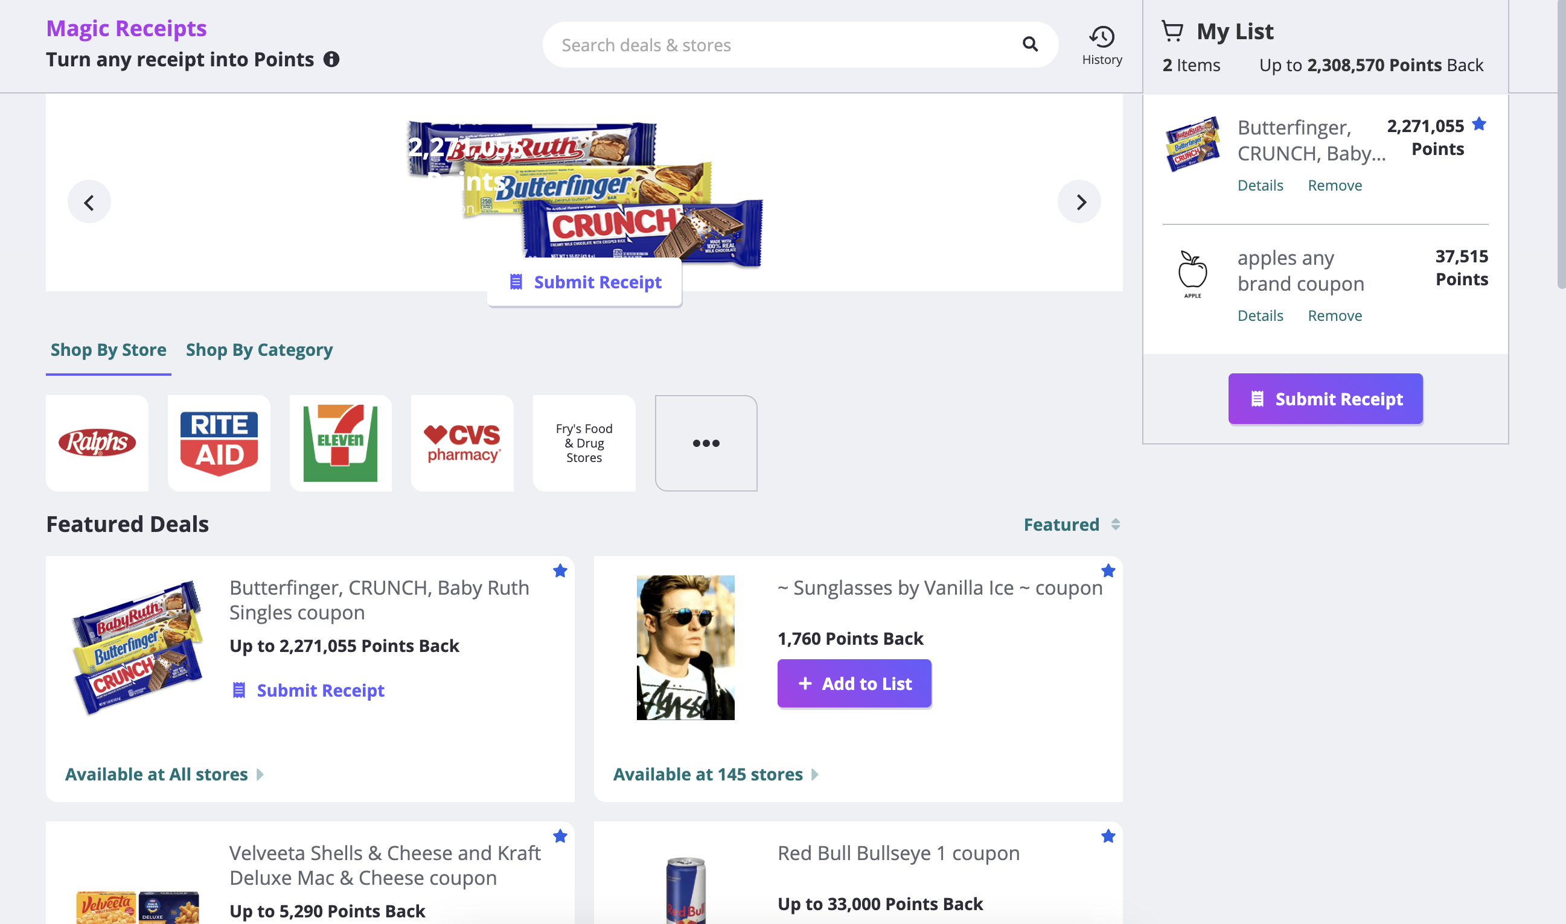The height and width of the screenshot is (924, 1566).
Task: Remove apples any brand coupon from list
Action: point(1334,315)
